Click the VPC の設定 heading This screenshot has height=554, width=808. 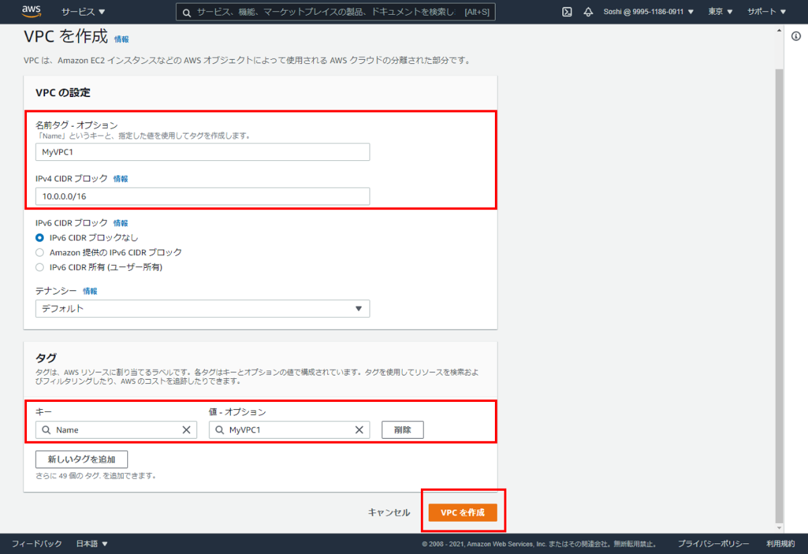[63, 92]
